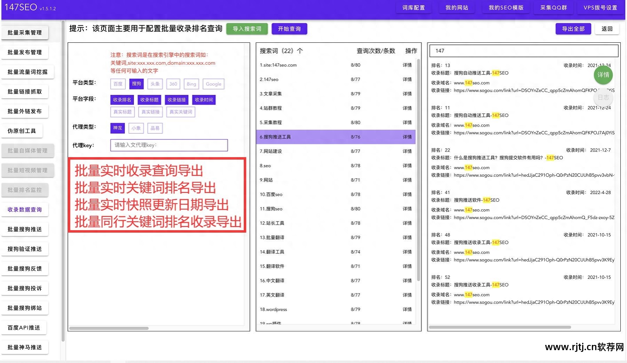This screenshot has height=363, width=627.
Task: Toggle the 真实标题 platform field
Action: pos(122,112)
